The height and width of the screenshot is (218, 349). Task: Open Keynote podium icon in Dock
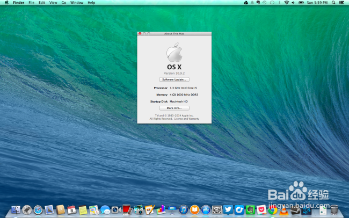[x=172, y=210]
